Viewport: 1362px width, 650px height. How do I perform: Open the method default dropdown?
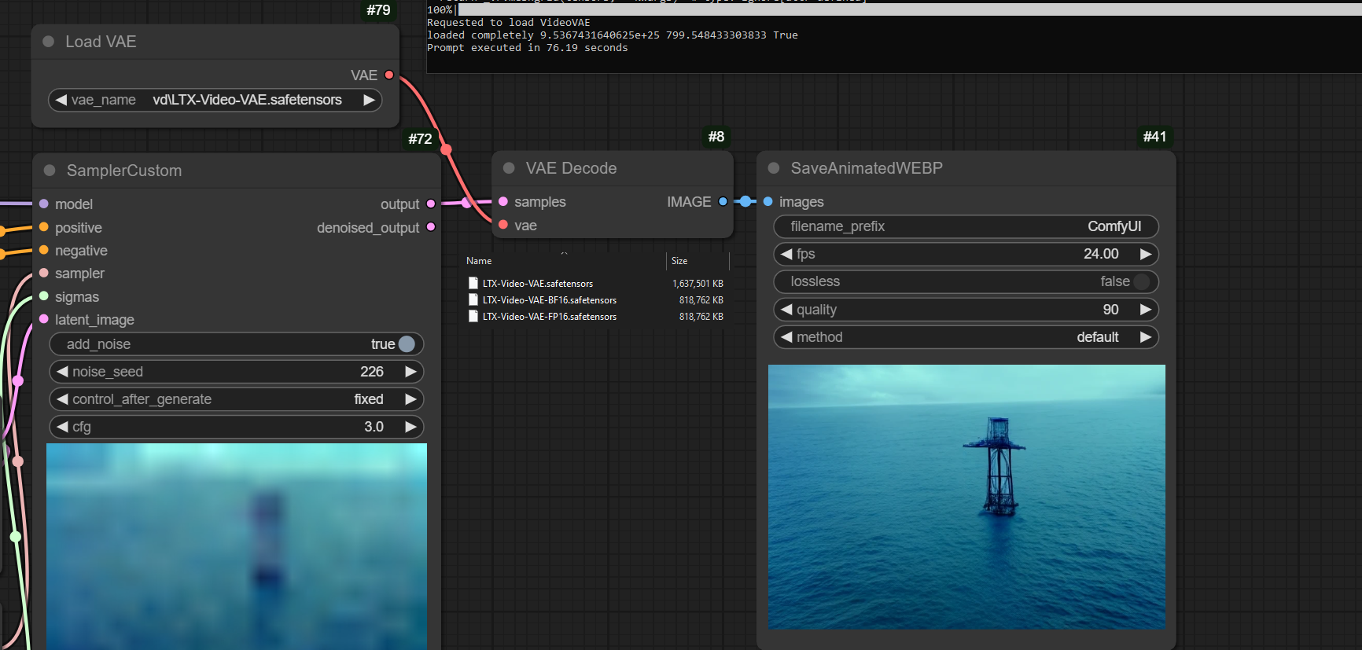tap(966, 337)
